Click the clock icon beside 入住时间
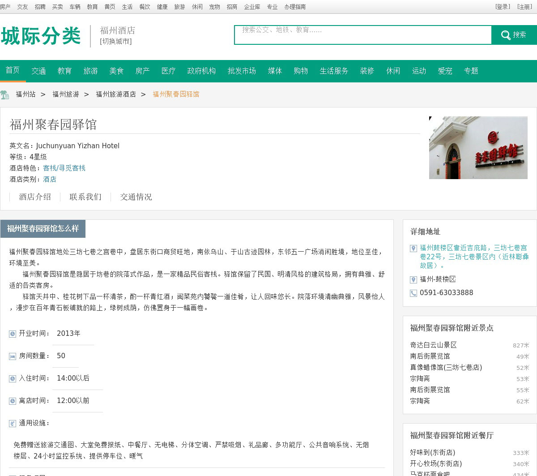Viewport: 537px width, 476px height. click(13, 379)
